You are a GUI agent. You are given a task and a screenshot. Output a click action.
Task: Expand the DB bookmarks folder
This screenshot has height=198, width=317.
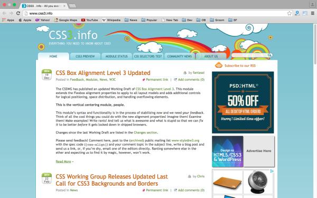pyautogui.click(x=201, y=20)
